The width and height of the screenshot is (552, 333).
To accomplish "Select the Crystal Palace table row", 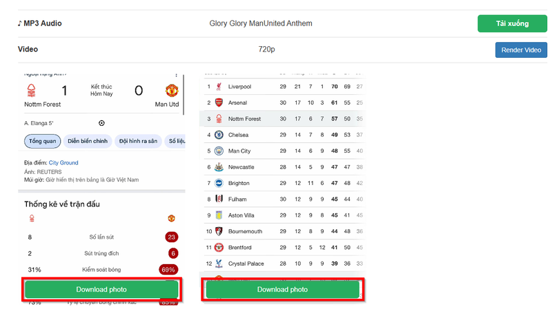I will click(x=284, y=264).
